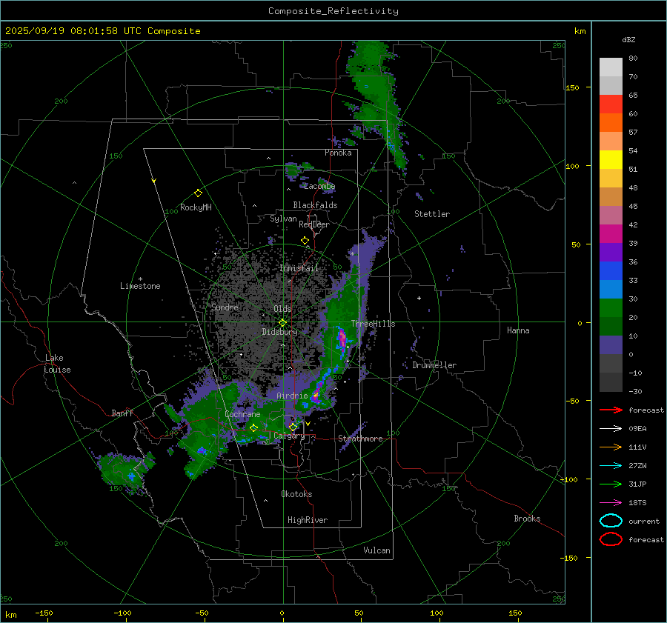Click the Brooks town label

pos(527,519)
